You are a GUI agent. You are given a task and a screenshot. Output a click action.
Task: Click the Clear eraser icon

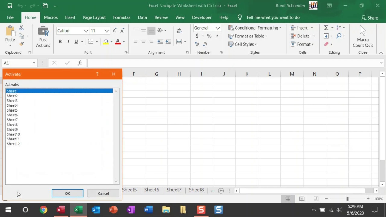click(x=326, y=44)
